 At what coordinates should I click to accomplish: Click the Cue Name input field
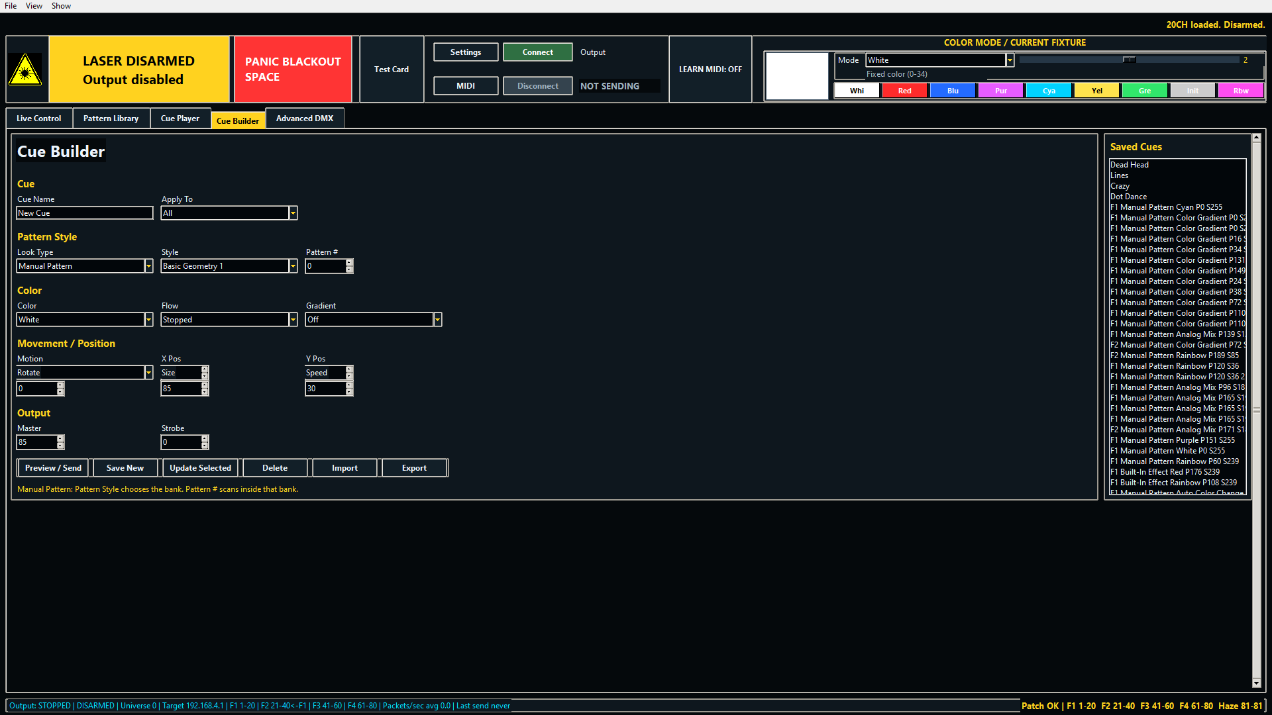click(x=85, y=213)
